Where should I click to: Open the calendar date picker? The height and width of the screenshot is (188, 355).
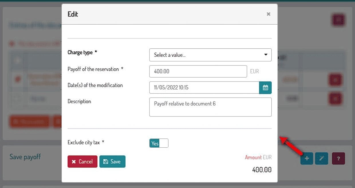[265, 88]
